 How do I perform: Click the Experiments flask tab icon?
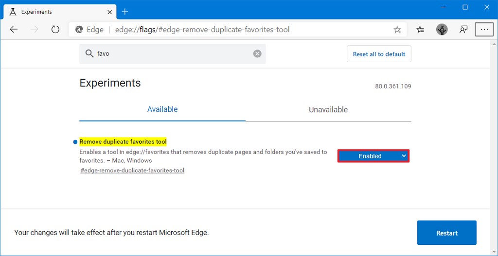coord(13,12)
